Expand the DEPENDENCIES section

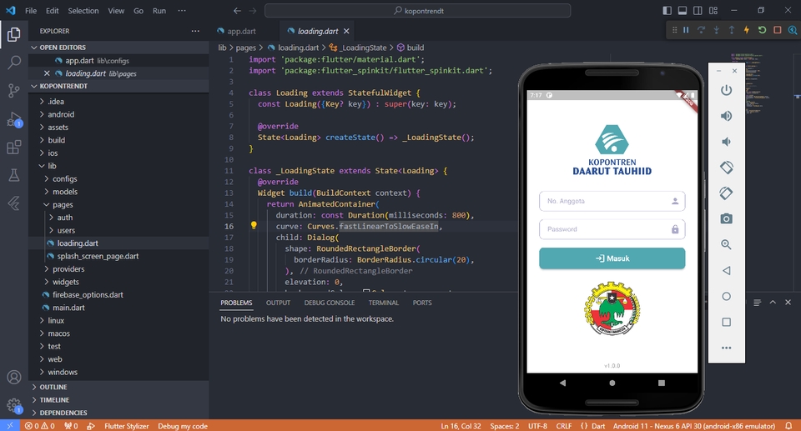(x=118, y=413)
